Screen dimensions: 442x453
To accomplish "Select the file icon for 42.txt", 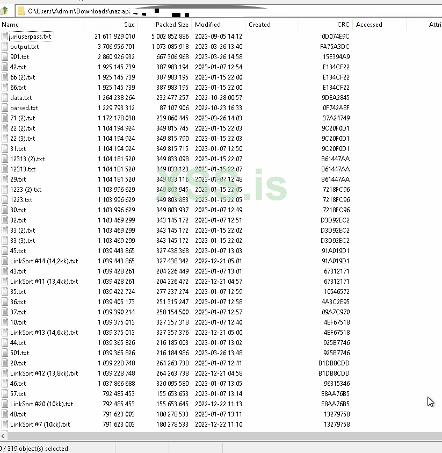I will point(5,67).
